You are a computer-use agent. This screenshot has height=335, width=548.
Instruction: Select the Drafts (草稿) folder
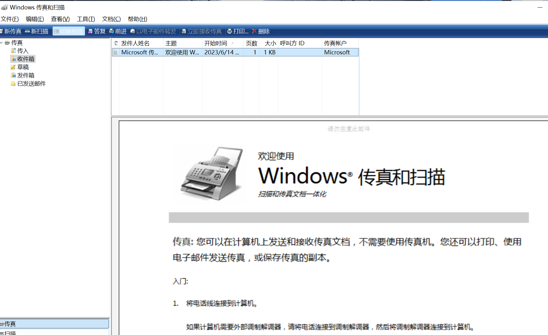pos(23,67)
